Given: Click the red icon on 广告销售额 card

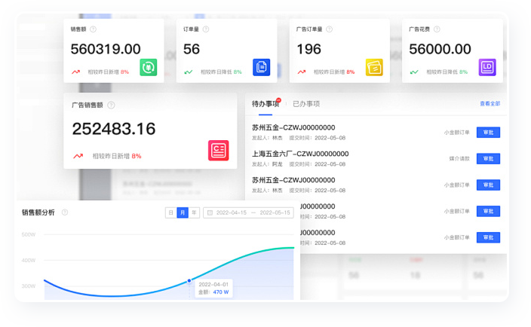Looking at the screenshot, I should [x=218, y=150].
